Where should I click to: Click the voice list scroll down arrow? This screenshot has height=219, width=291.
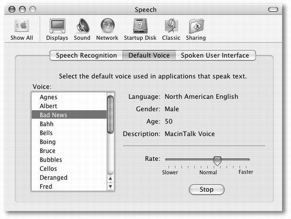coord(111,187)
